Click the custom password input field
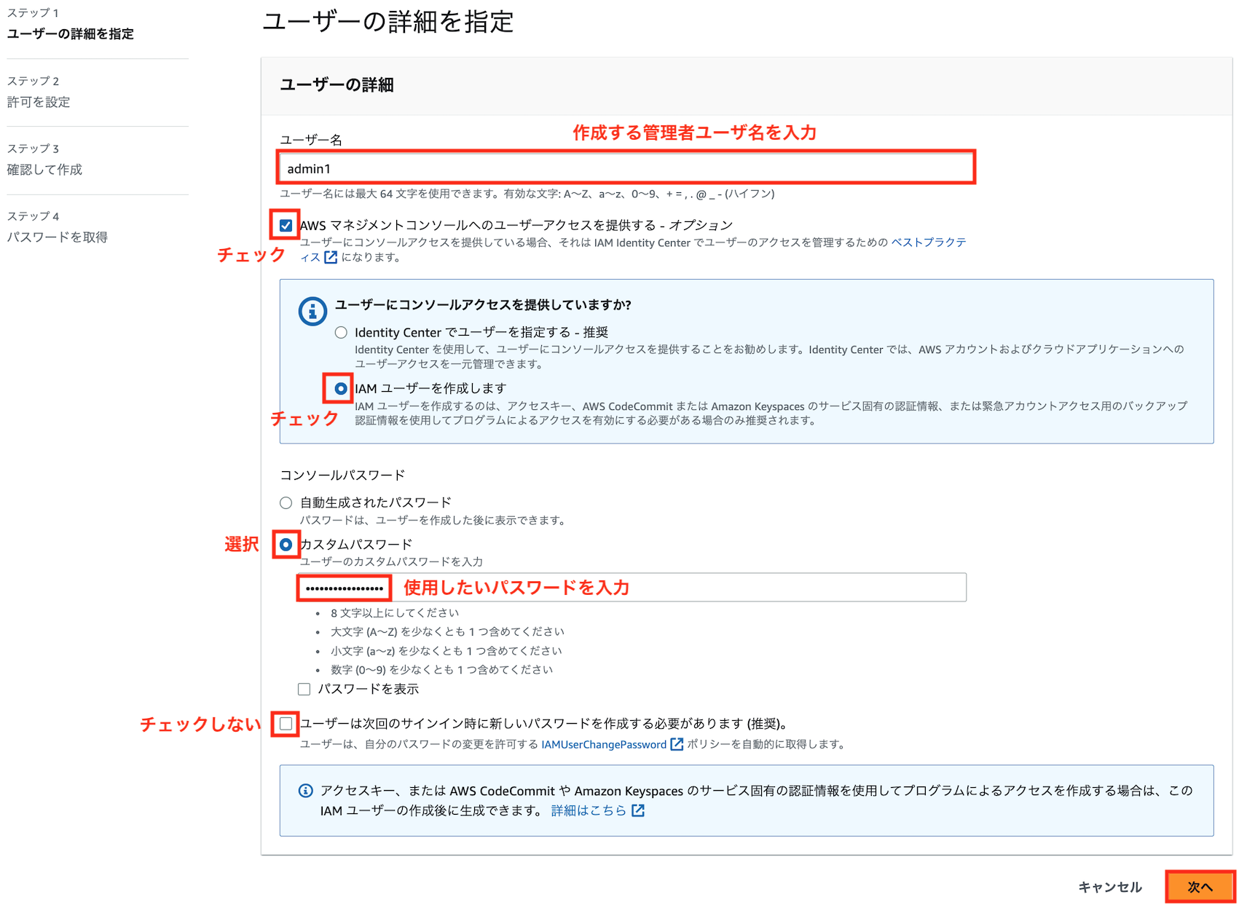1239x908 pixels. pos(632,588)
